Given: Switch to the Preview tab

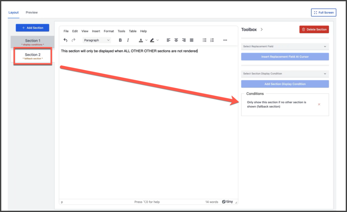Looking at the screenshot, I should 32,12.
